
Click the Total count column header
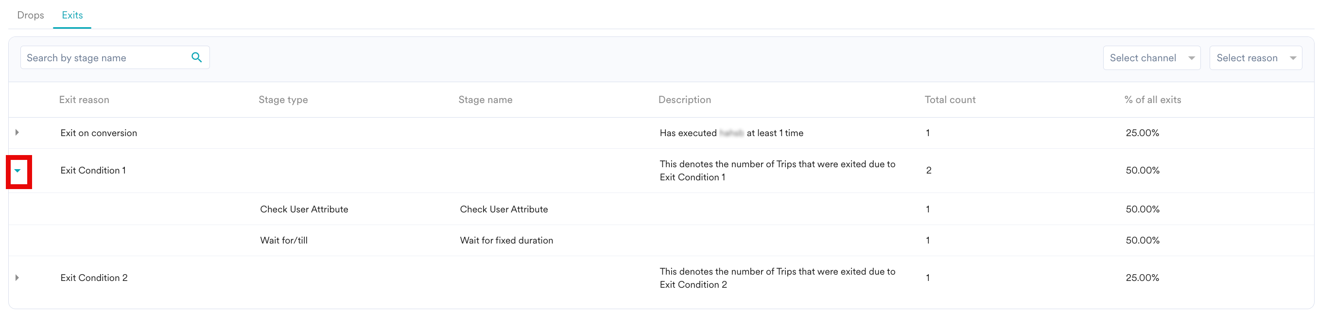point(950,100)
